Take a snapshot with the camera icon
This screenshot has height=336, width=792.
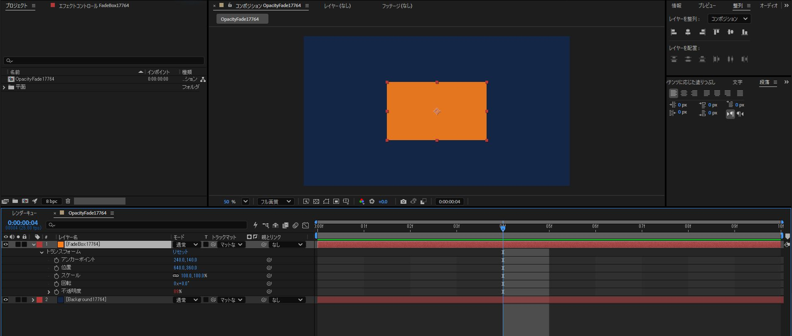click(403, 202)
